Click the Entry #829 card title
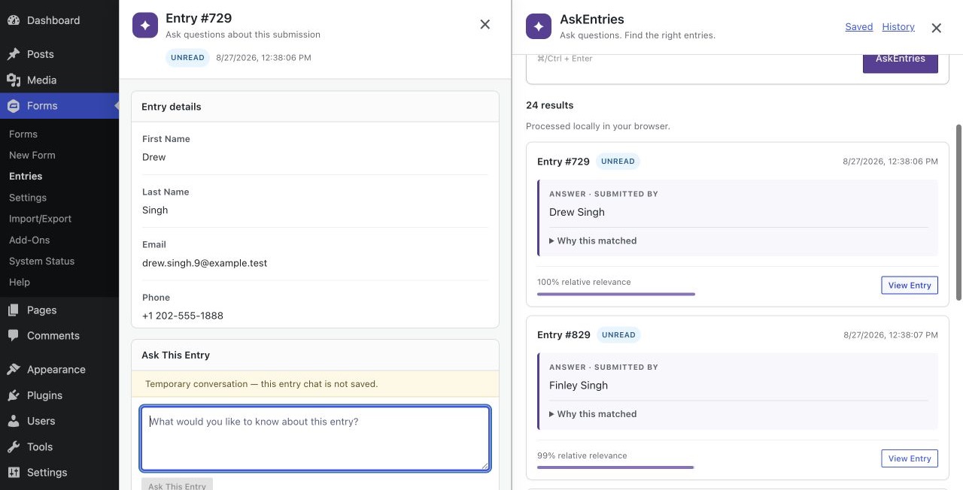The image size is (963, 490). pyautogui.click(x=564, y=334)
